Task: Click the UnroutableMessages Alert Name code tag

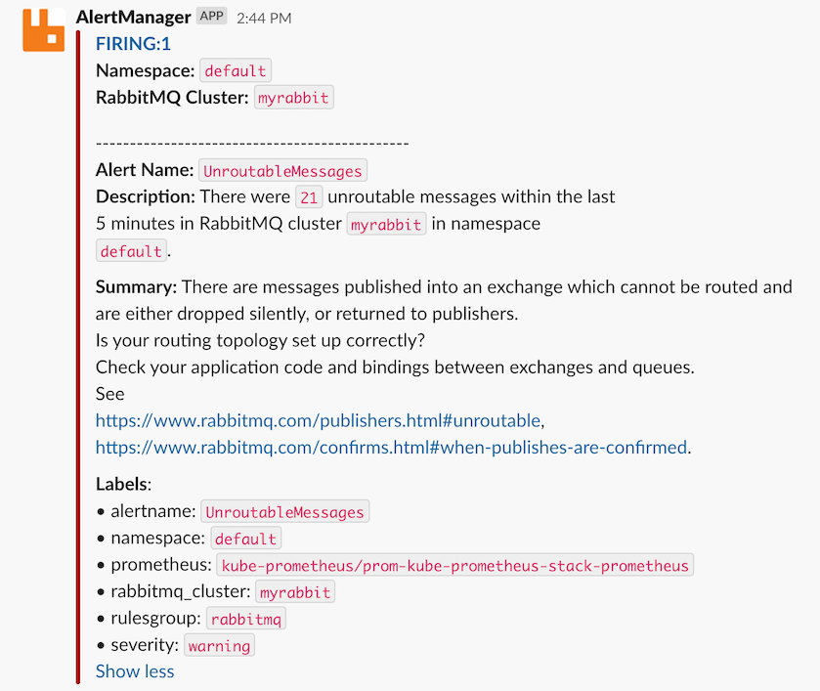Action: pos(282,171)
